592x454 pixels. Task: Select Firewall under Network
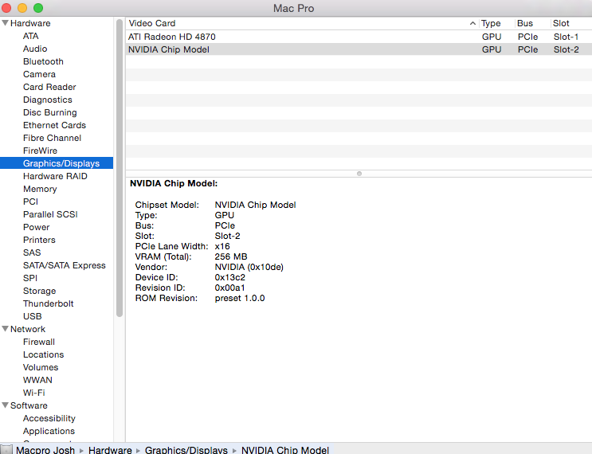(x=39, y=342)
